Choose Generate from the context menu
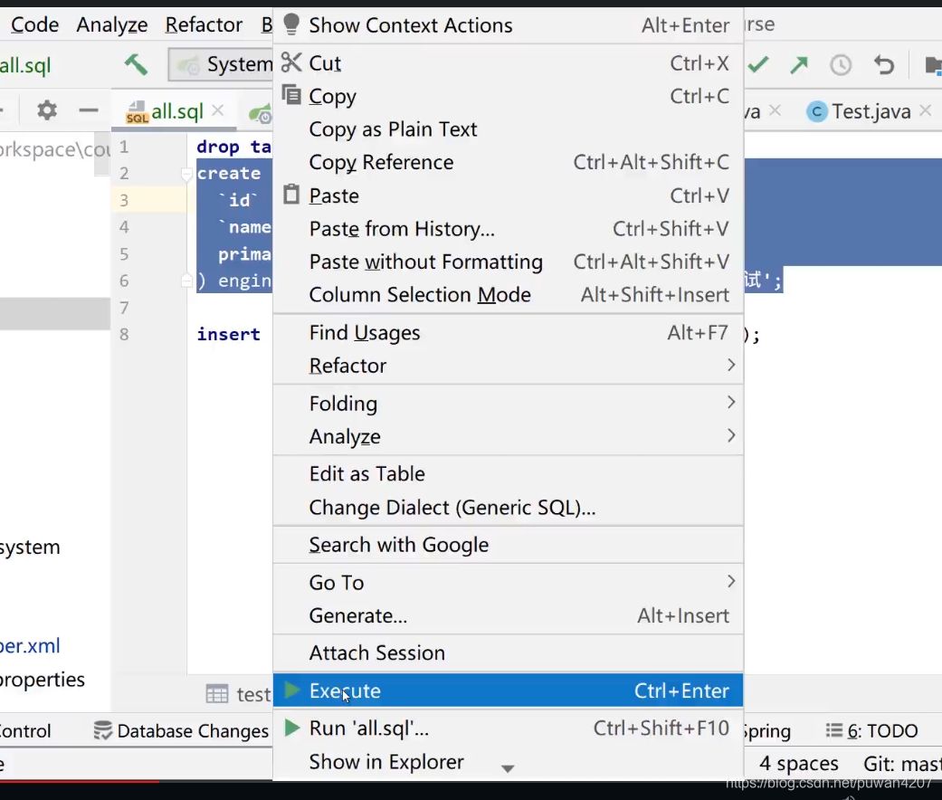The width and height of the screenshot is (942, 800). (x=508, y=615)
